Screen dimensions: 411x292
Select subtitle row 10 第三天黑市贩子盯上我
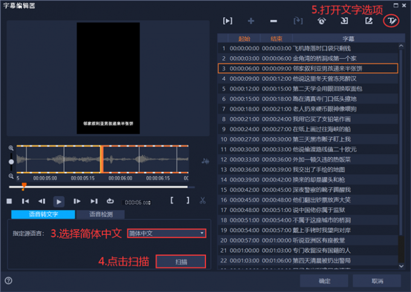308,140
